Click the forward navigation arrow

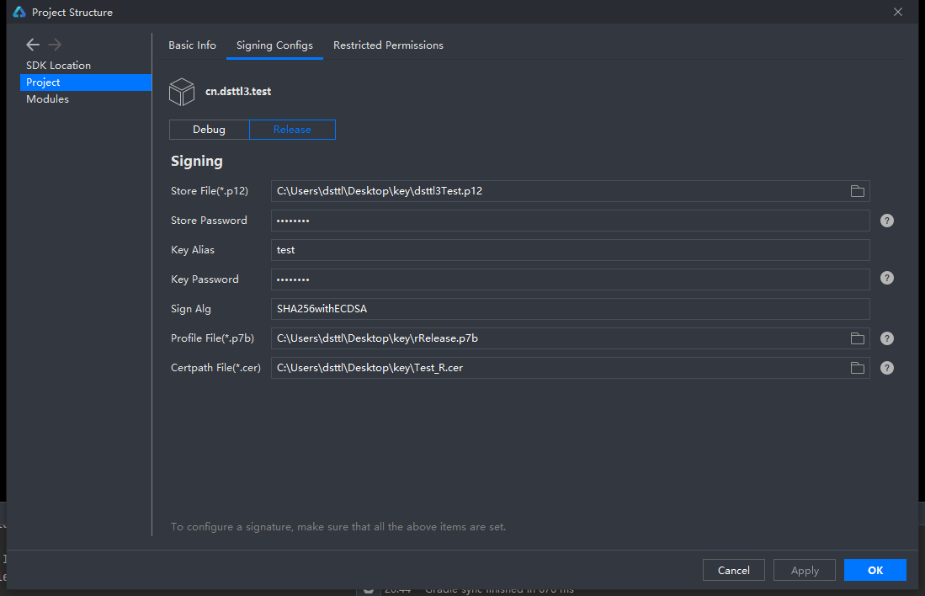tap(55, 45)
